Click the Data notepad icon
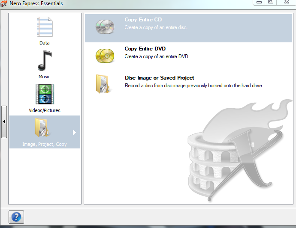296x228 pixels. pyautogui.click(x=45, y=27)
